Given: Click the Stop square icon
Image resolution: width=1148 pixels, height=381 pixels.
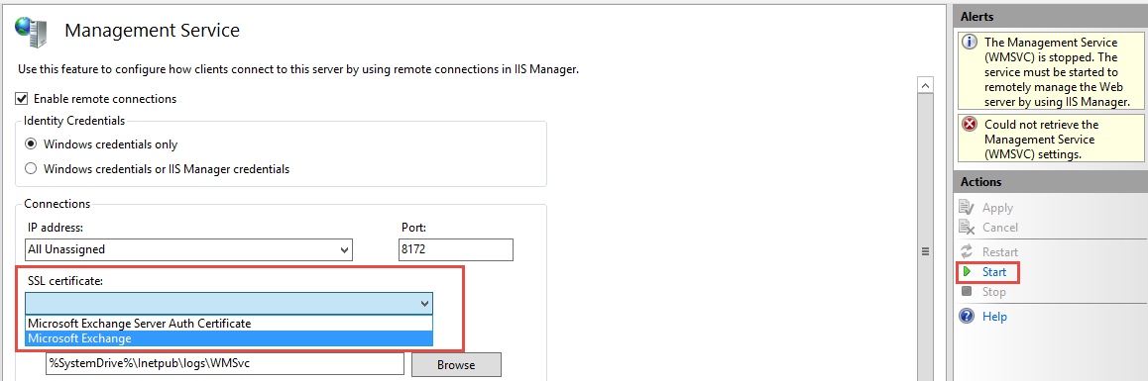Looking at the screenshot, I should (x=968, y=291).
